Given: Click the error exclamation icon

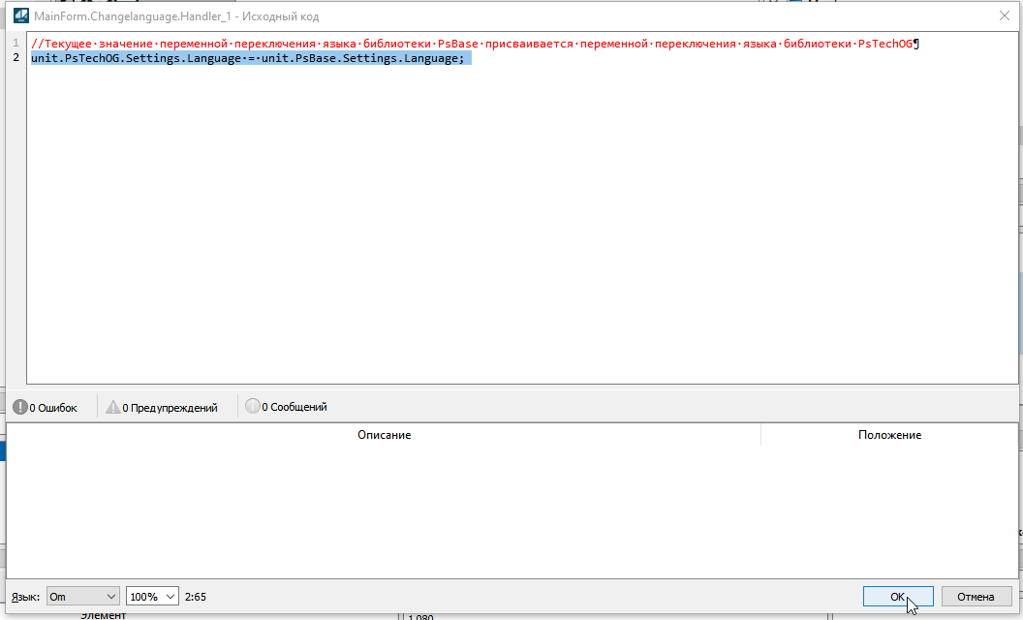Looking at the screenshot, I should point(19,407).
